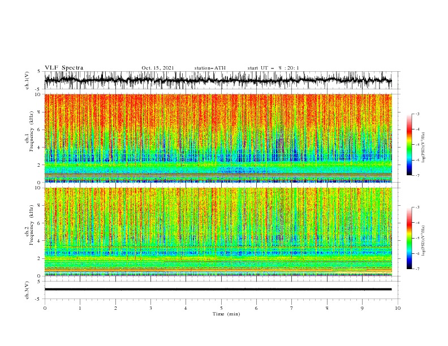This screenshot has height=346, width=448.
Task: Click time axis tick label "5"
Action: (x=221, y=308)
